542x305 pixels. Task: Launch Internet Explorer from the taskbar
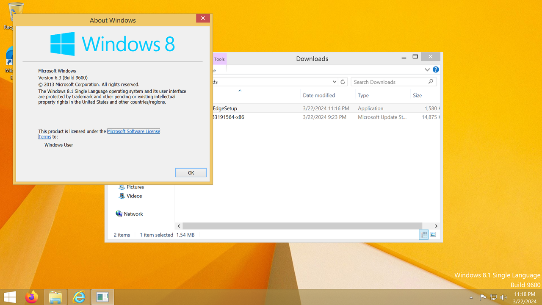(79, 297)
